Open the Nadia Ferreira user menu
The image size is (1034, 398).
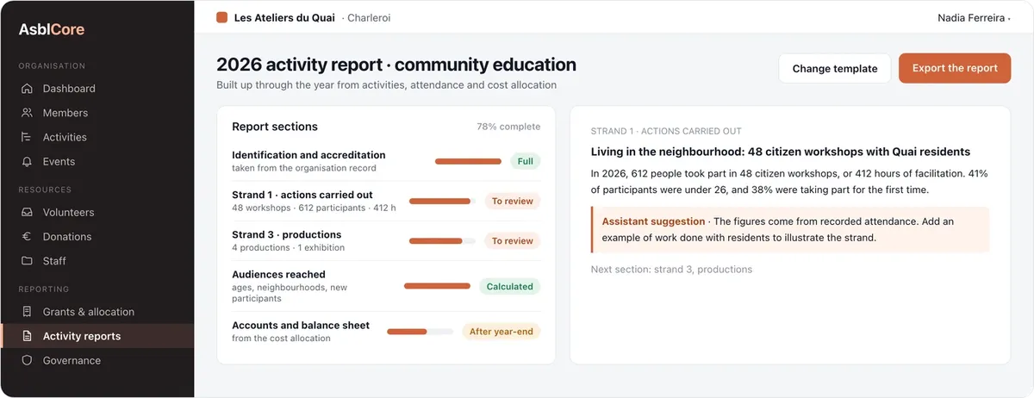click(974, 17)
